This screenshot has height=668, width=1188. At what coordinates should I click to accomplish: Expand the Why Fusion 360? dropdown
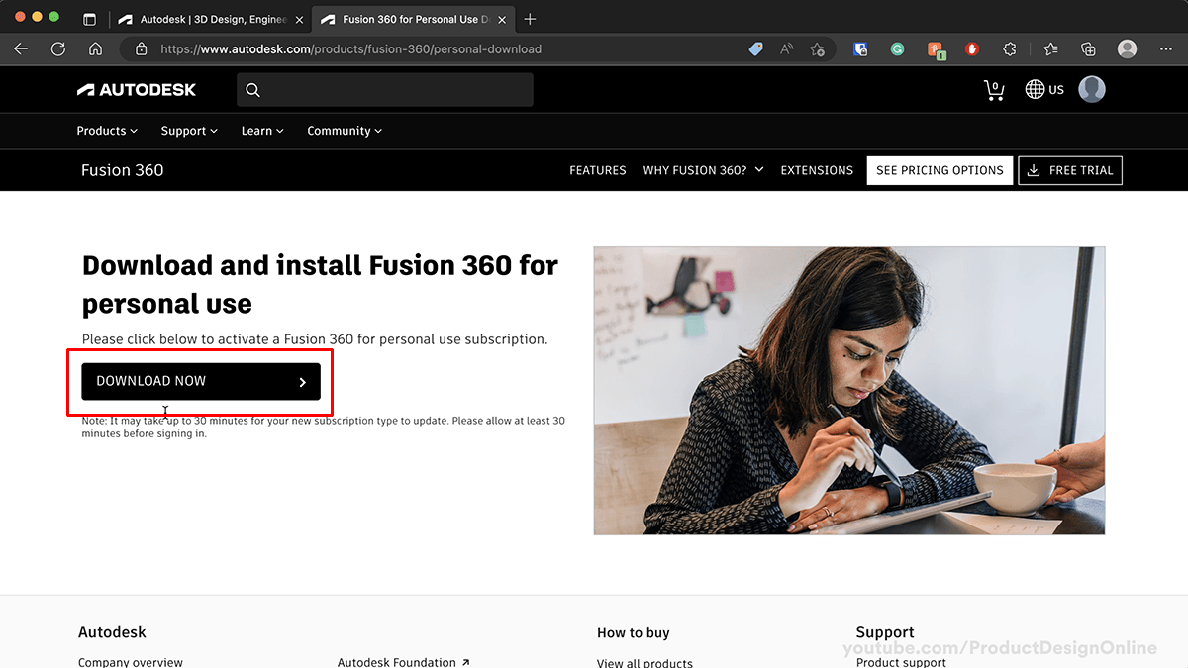coord(703,170)
